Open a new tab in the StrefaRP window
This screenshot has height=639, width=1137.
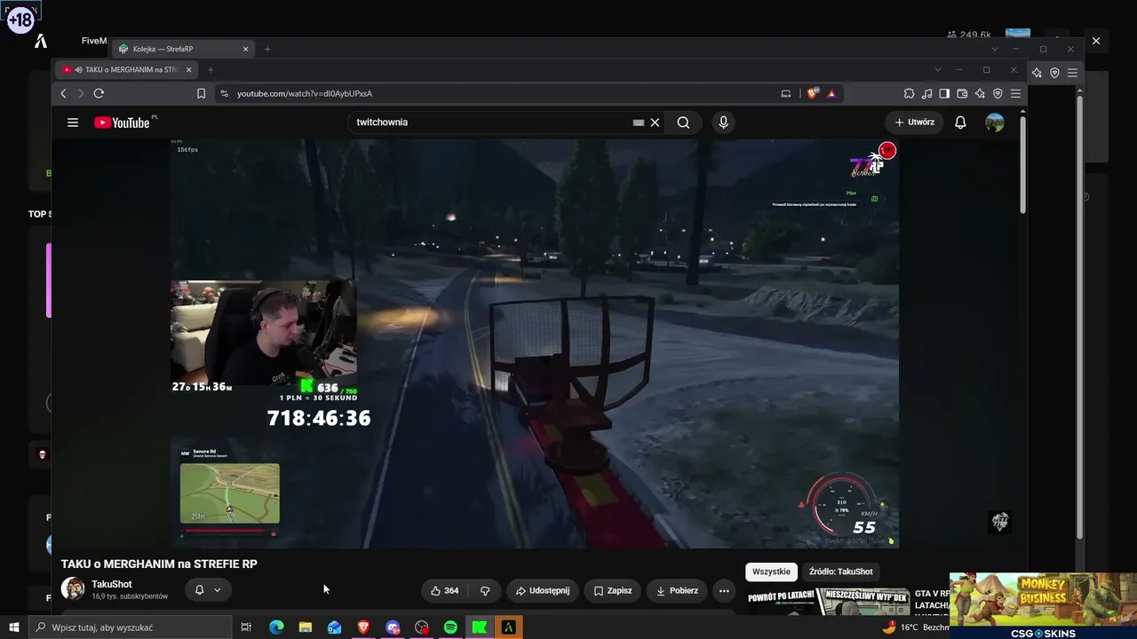coord(267,49)
